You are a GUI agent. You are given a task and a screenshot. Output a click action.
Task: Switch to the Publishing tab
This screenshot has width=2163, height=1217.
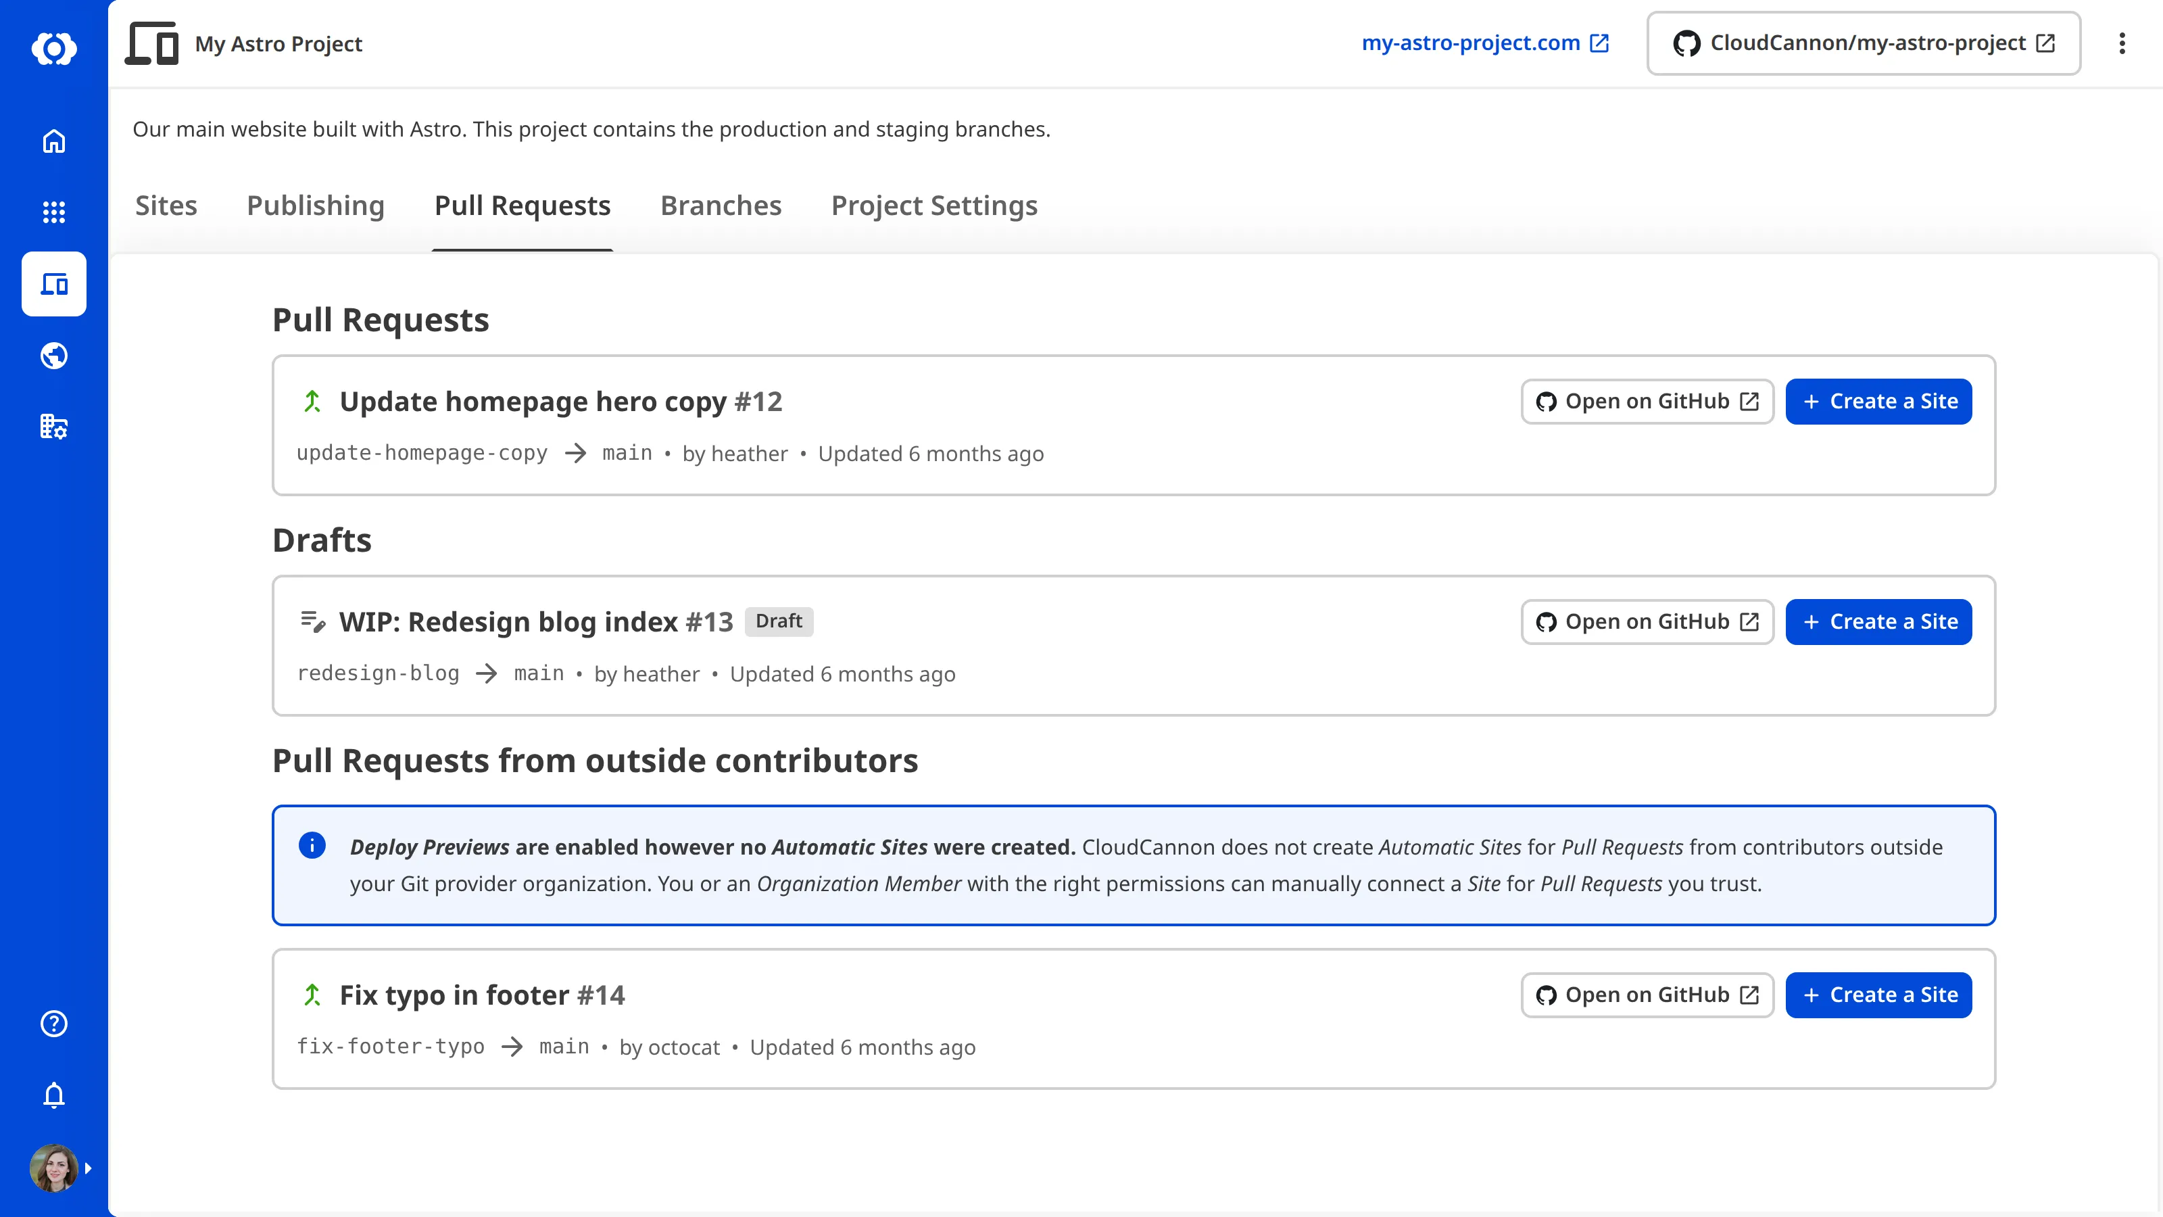[316, 206]
